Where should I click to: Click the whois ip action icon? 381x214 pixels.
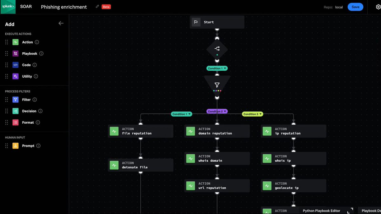[x=267, y=159]
